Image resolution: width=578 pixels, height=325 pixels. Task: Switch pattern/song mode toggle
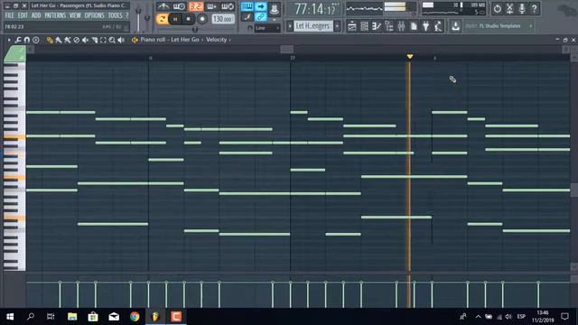pos(162,19)
